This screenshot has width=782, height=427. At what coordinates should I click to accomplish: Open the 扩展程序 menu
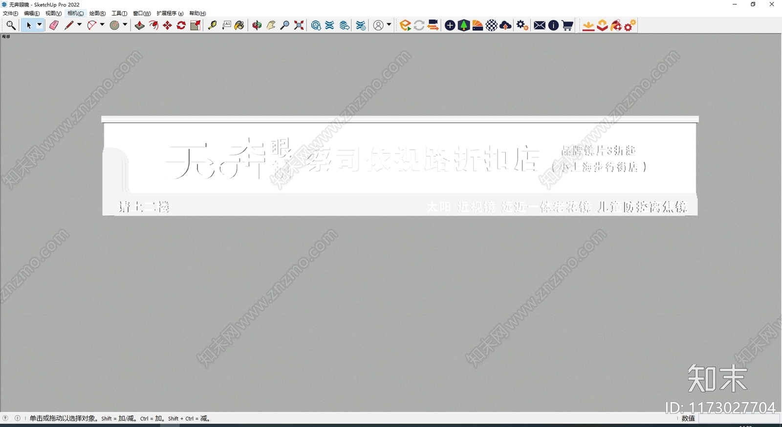point(170,13)
